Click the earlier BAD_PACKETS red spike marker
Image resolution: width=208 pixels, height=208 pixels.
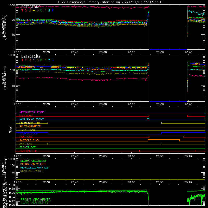[x=140, y=151]
